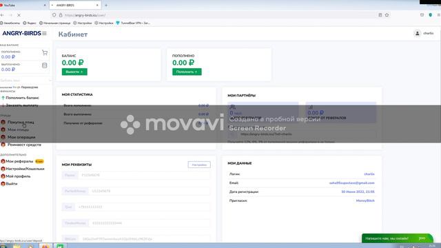Viewport: 441px width, 248px height.
Task: Open 'Начальная страница' bookmark
Action: pyautogui.click(x=54, y=23)
